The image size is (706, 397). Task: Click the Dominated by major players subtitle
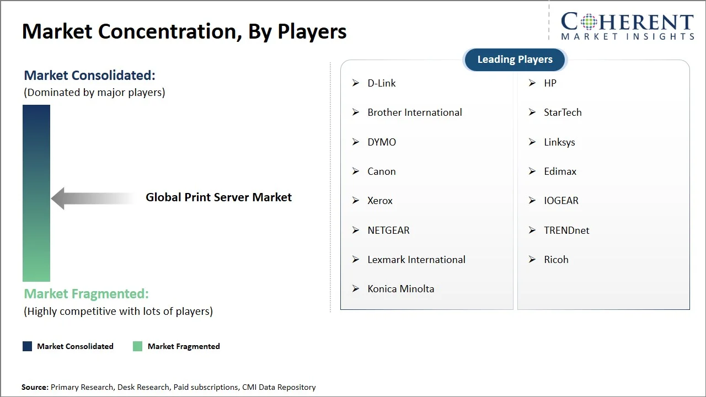click(94, 93)
